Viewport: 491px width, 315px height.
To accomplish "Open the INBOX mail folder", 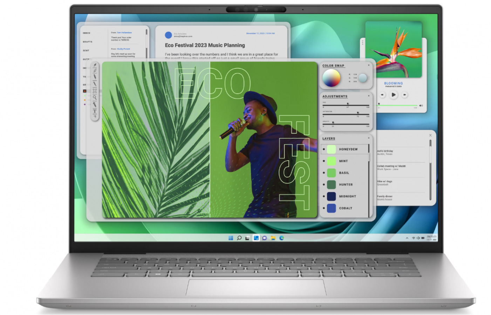I will coord(87,33).
